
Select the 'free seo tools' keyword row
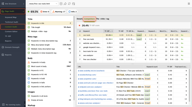click(134, 39)
